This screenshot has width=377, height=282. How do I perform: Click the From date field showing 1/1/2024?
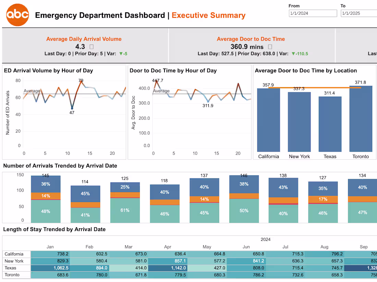pyautogui.click(x=313, y=13)
